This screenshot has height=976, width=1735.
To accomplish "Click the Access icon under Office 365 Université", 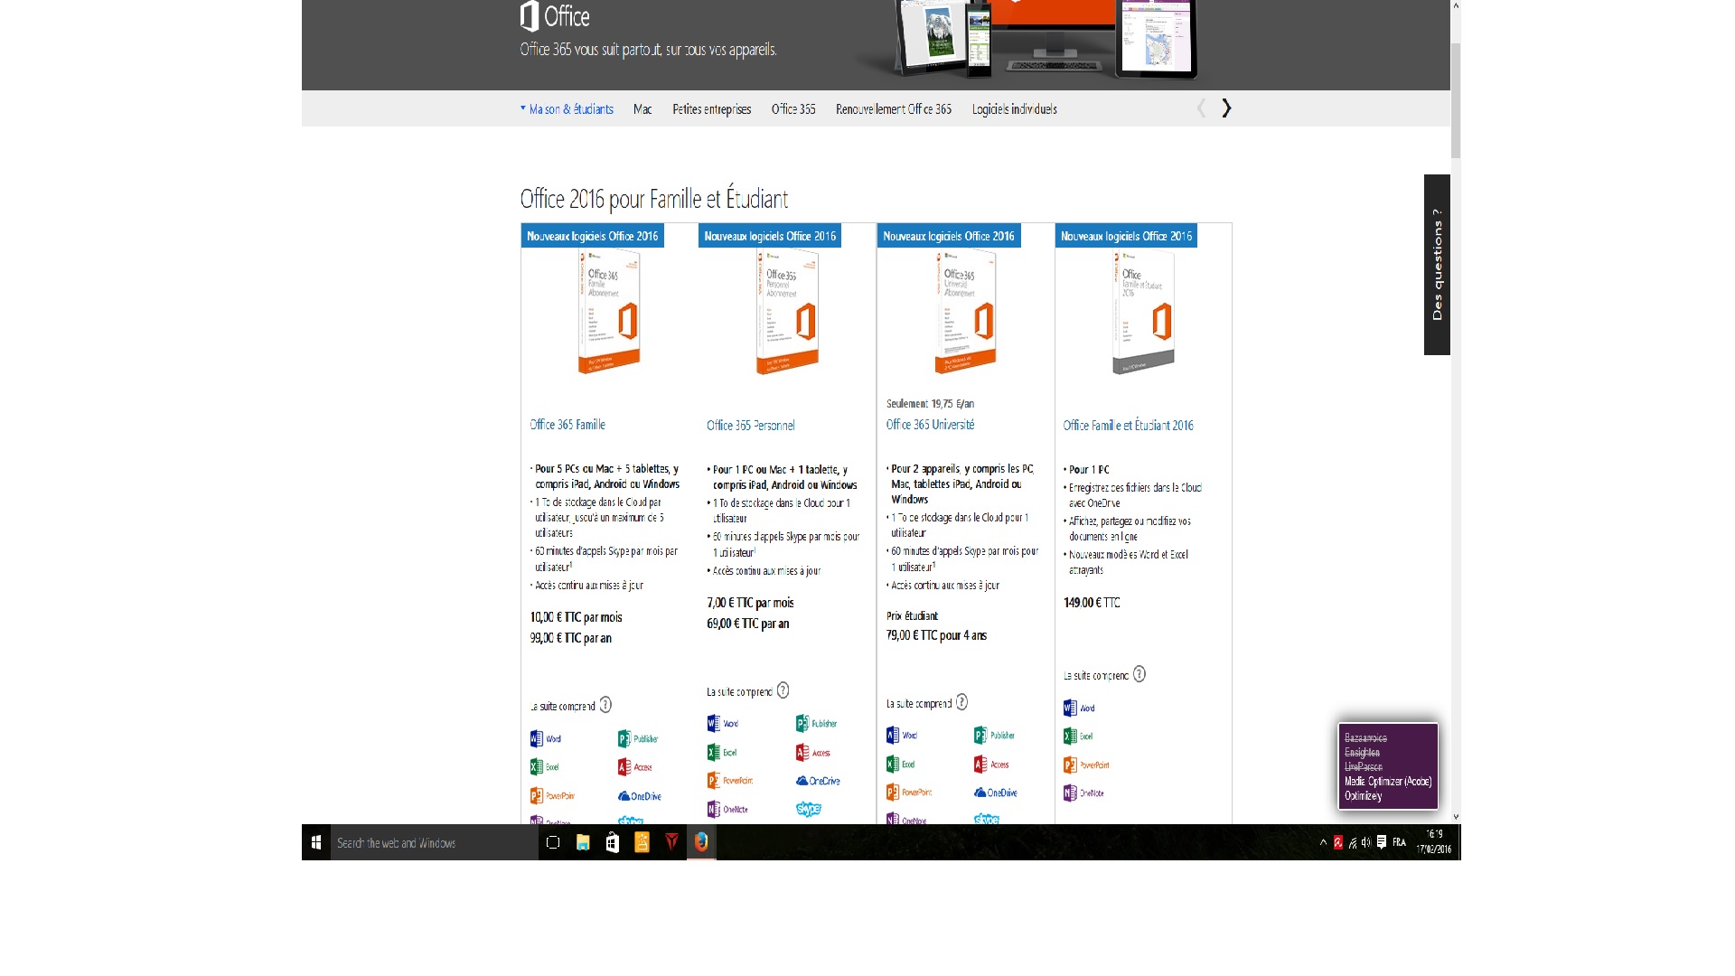I will coord(980,765).
